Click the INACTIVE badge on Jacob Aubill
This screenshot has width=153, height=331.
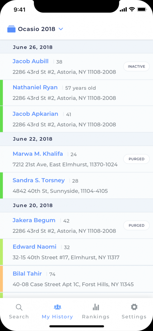pyautogui.click(x=136, y=67)
